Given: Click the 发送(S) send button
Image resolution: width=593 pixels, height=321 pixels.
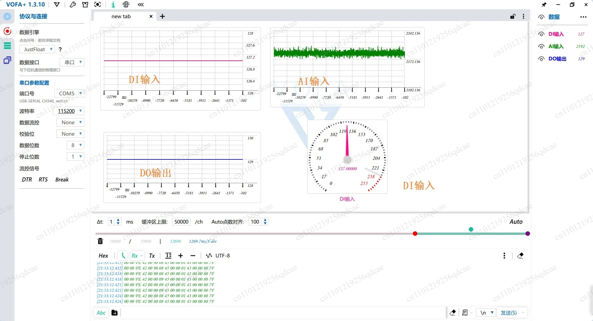Looking at the screenshot, I should (x=509, y=313).
